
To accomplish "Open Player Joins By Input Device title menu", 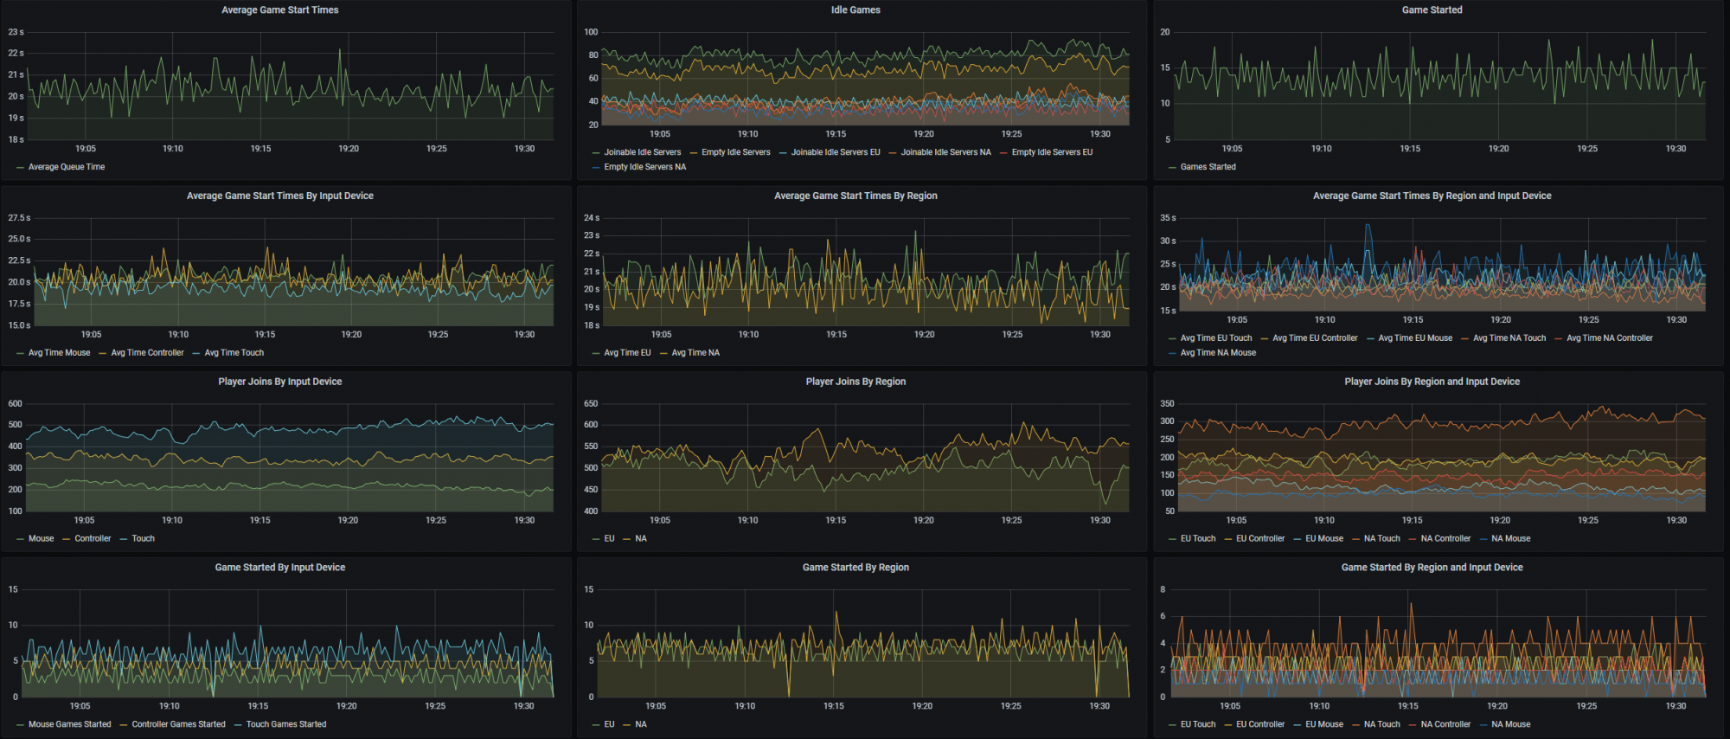I will point(280,382).
